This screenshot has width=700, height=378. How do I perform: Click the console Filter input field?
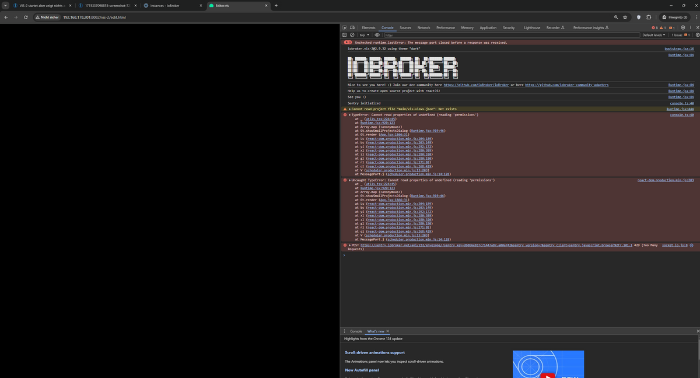[x=508, y=35]
